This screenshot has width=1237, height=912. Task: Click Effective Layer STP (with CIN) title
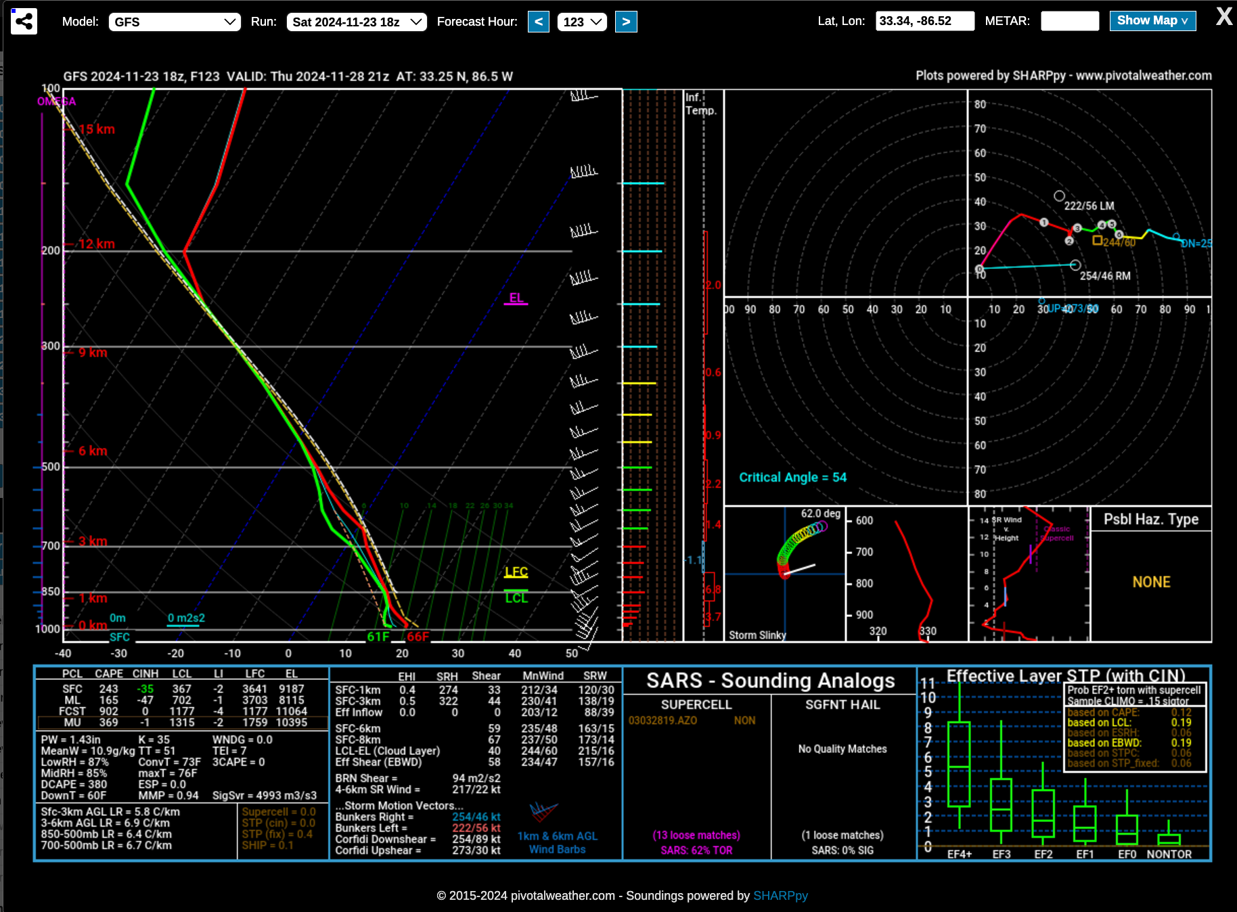(x=1066, y=676)
